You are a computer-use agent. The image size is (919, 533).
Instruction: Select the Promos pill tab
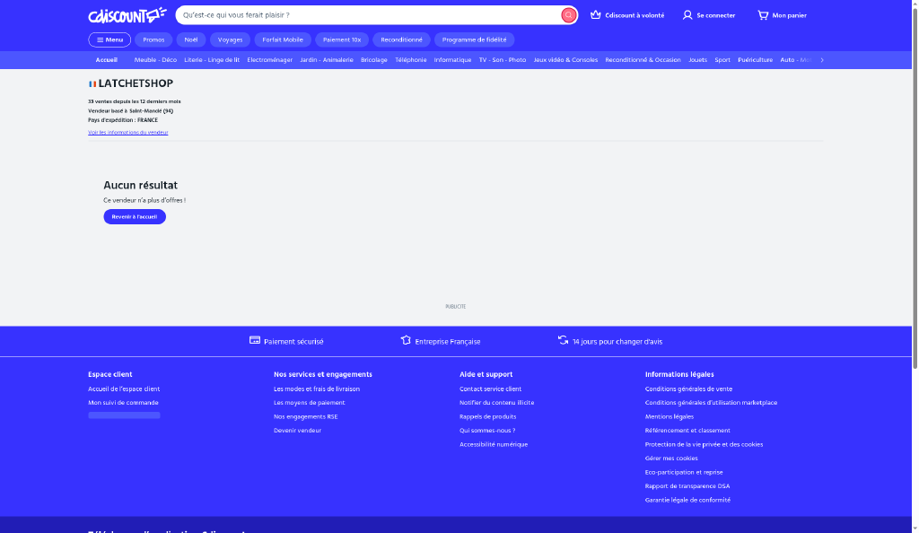pos(153,39)
